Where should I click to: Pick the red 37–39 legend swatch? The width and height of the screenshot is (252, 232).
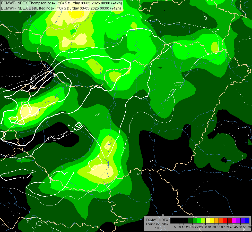pyautogui.click(x=225, y=220)
